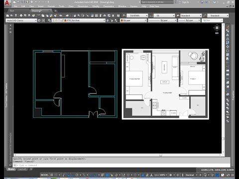Toggle grid display in status bar

pyautogui.click(x=52, y=175)
